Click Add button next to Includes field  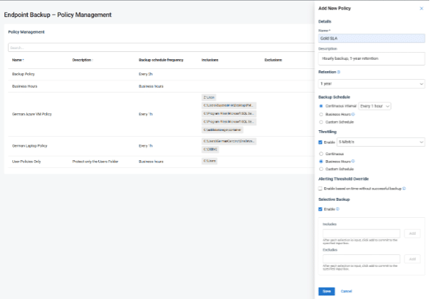(x=412, y=234)
